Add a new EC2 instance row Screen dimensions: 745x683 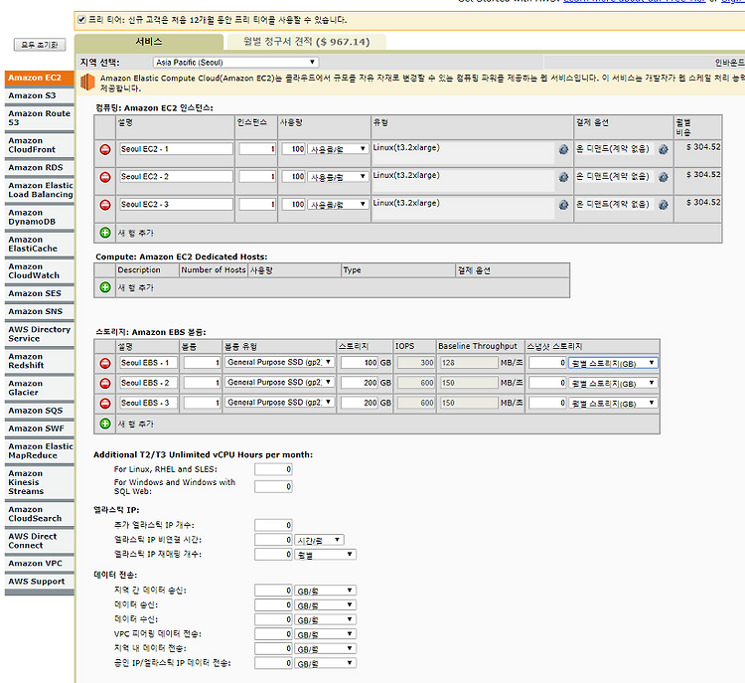coord(105,233)
